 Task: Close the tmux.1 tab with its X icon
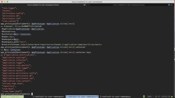coord(89,5)
